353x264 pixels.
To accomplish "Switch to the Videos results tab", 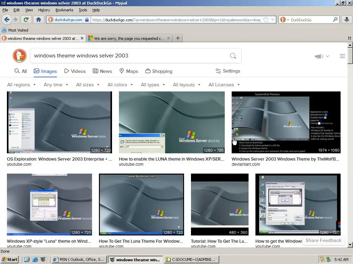I will (x=75, y=71).
